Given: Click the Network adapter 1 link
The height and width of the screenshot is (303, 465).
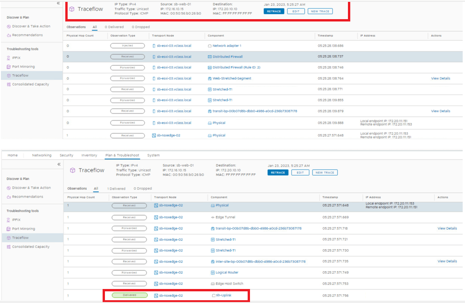Looking at the screenshot, I should [x=227, y=46].
